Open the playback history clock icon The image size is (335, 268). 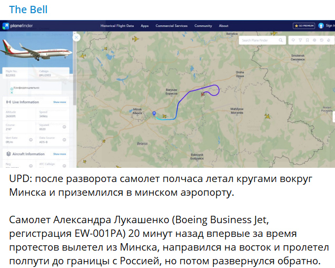[321, 40]
